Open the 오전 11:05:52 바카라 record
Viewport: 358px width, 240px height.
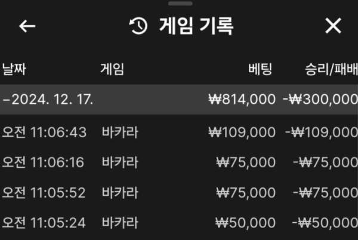[x=179, y=192]
